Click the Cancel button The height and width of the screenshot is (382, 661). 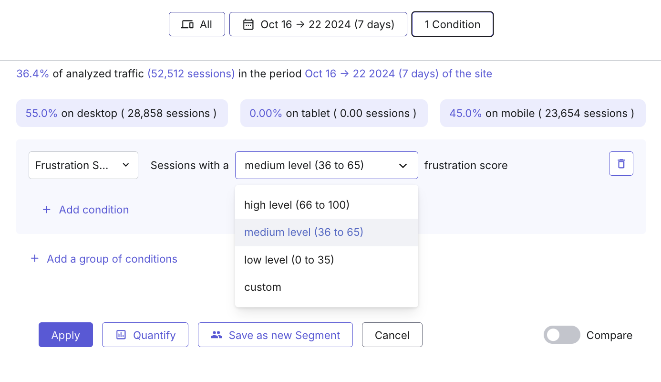[392, 335]
